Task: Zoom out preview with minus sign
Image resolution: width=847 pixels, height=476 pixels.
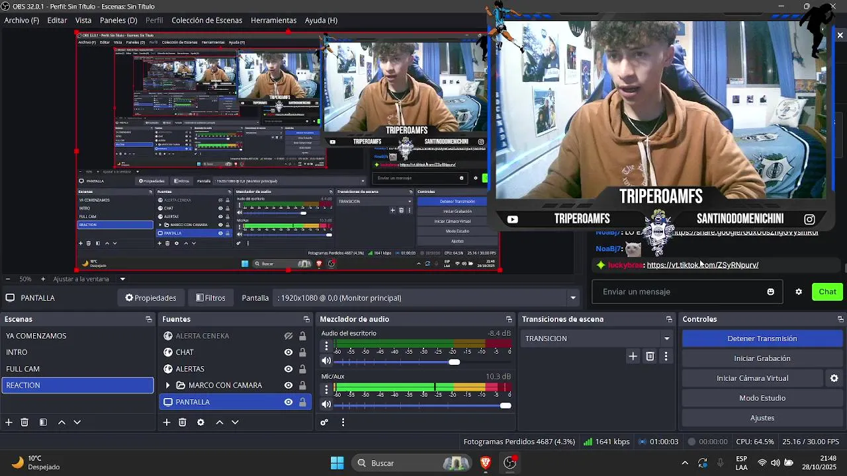Action: tap(7, 279)
